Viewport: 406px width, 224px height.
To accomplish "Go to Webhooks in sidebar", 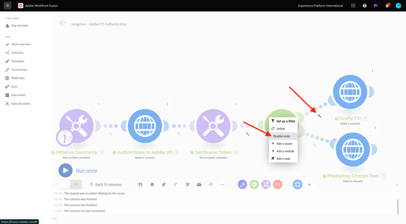I will [15, 78].
